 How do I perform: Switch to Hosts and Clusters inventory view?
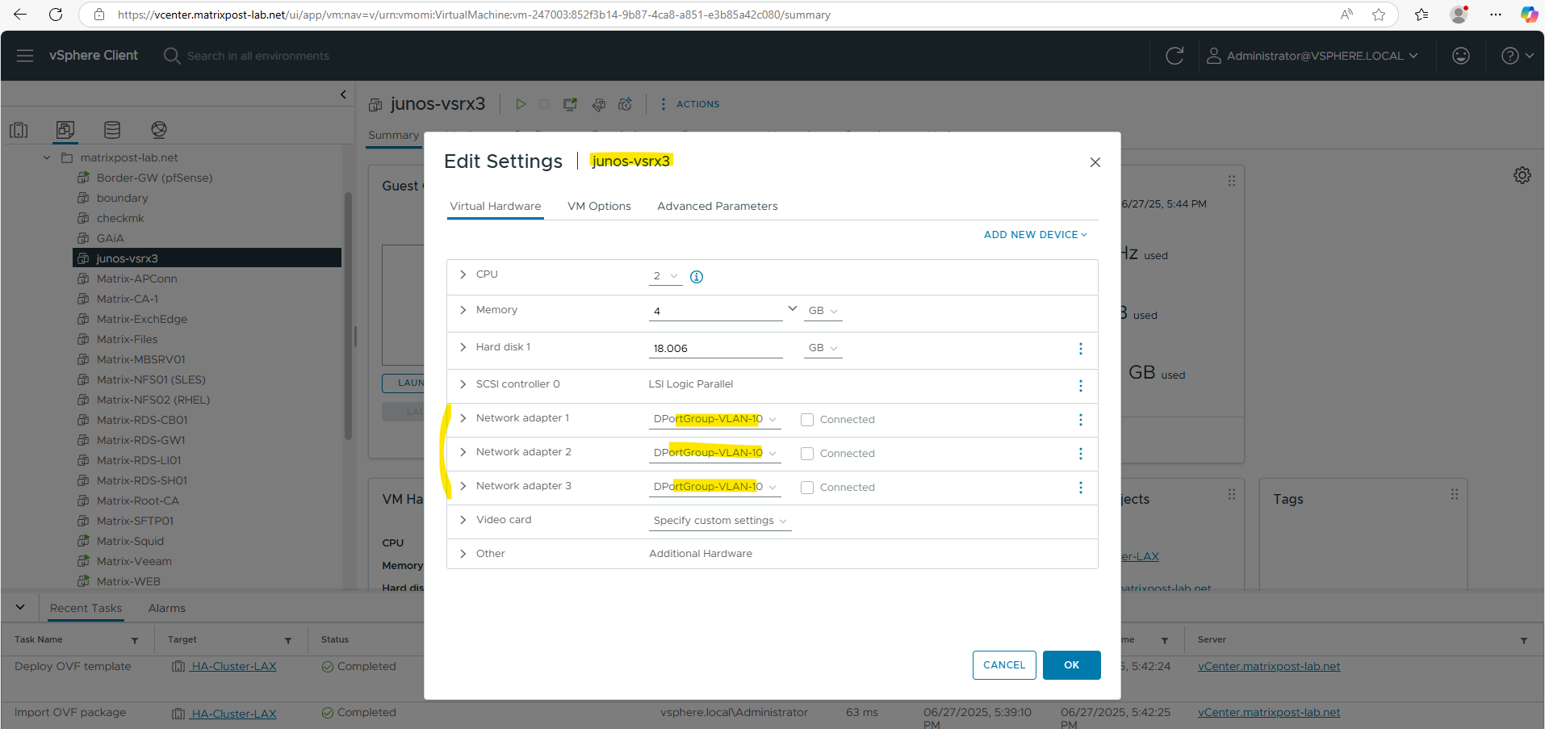[x=19, y=130]
